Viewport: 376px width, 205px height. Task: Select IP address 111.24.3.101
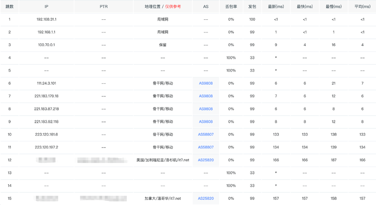point(46,83)
